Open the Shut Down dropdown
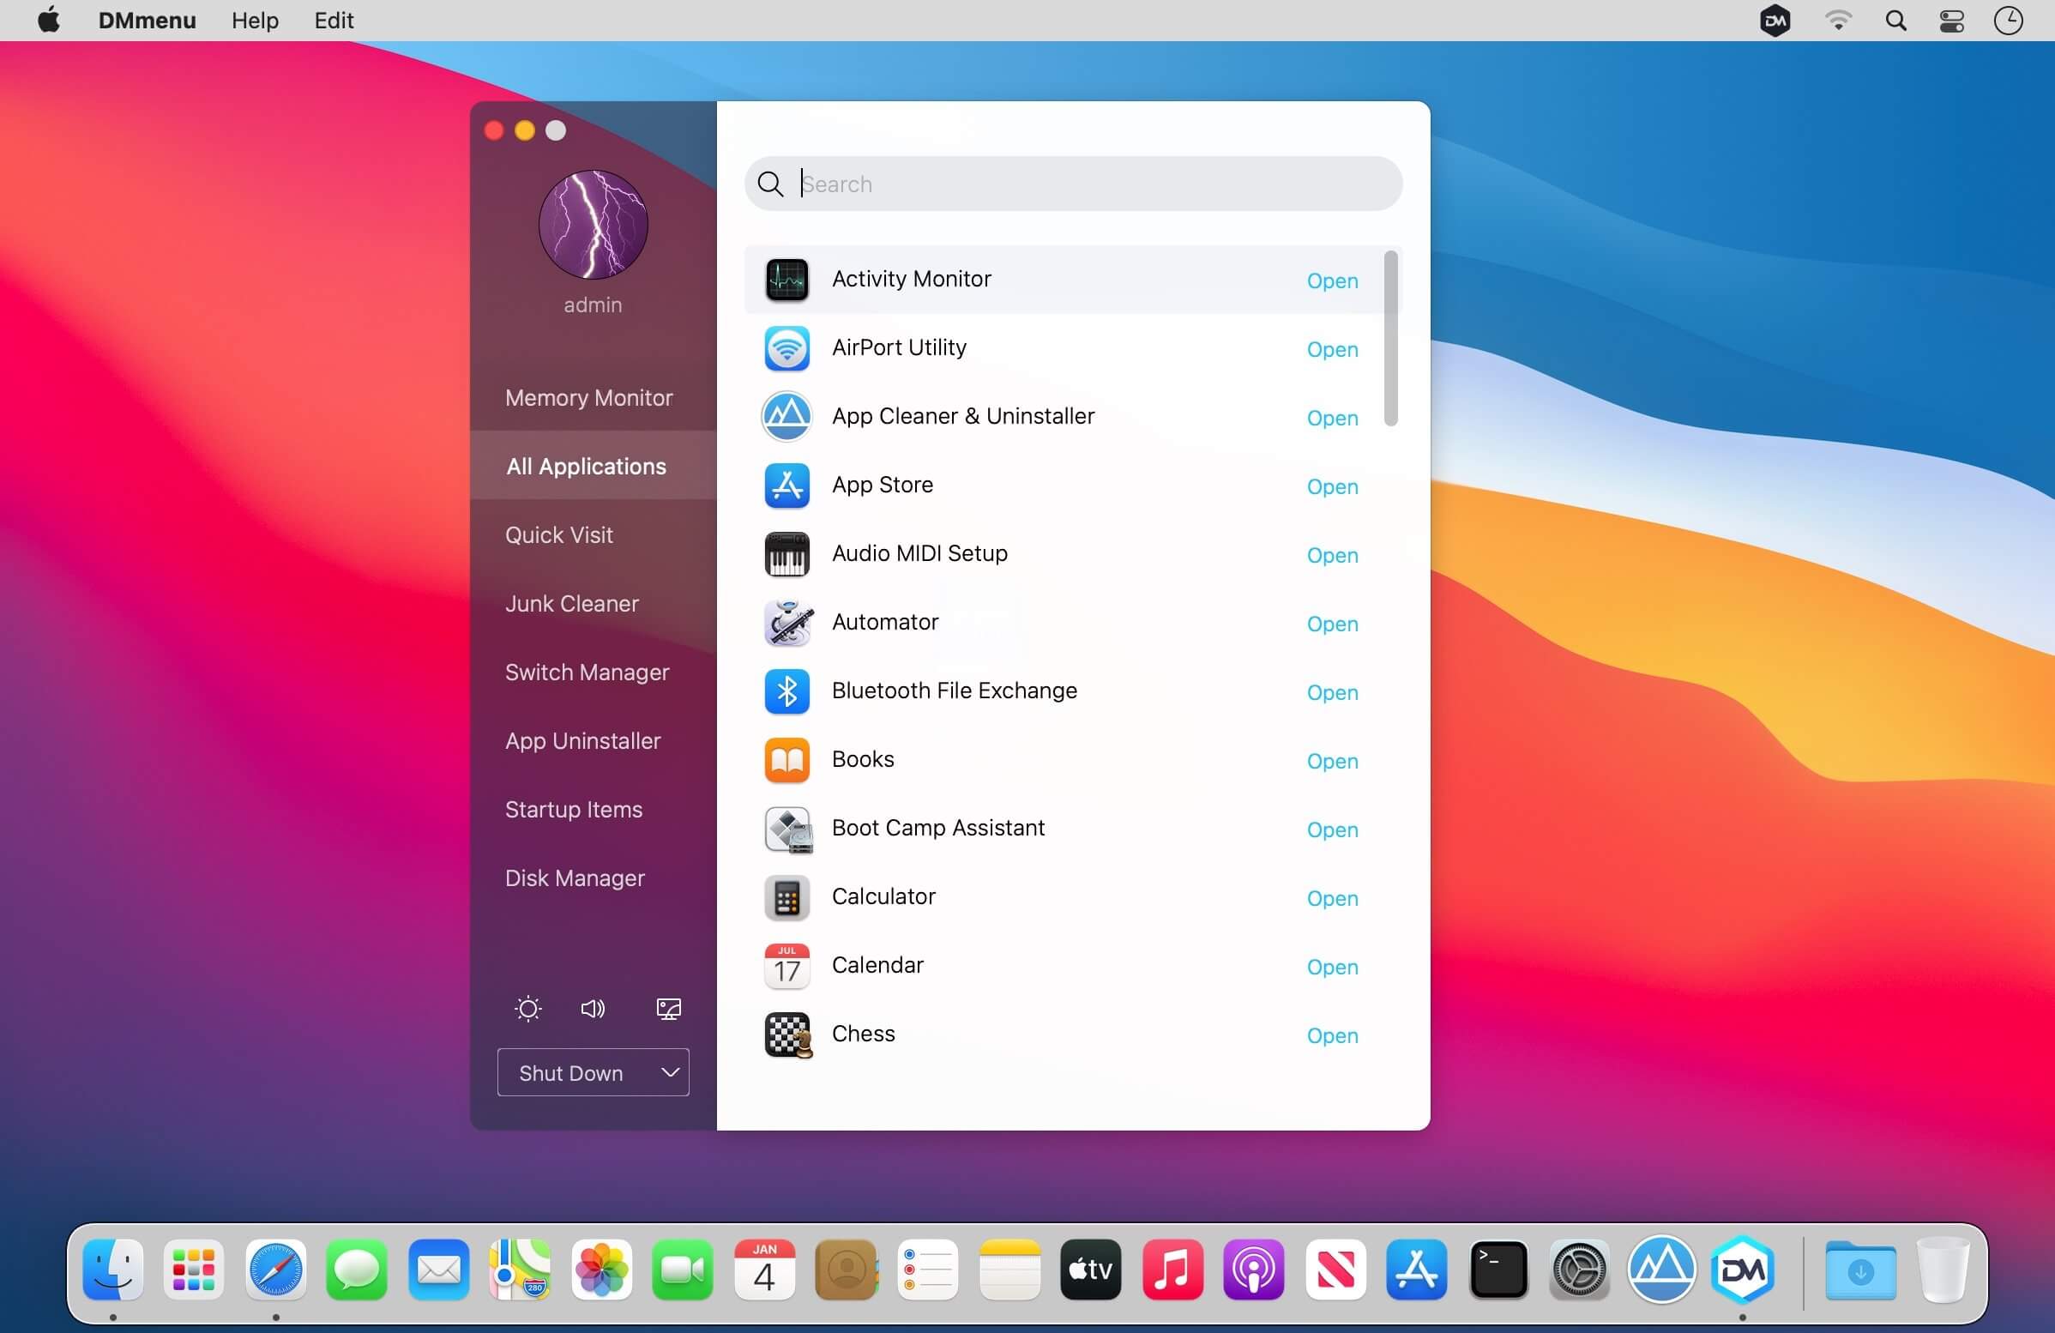The height and width of the screenshot is (1333, 2055). (x=594, y=1072)
